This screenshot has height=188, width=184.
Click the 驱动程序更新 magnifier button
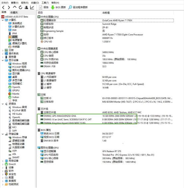click(78, 7)
